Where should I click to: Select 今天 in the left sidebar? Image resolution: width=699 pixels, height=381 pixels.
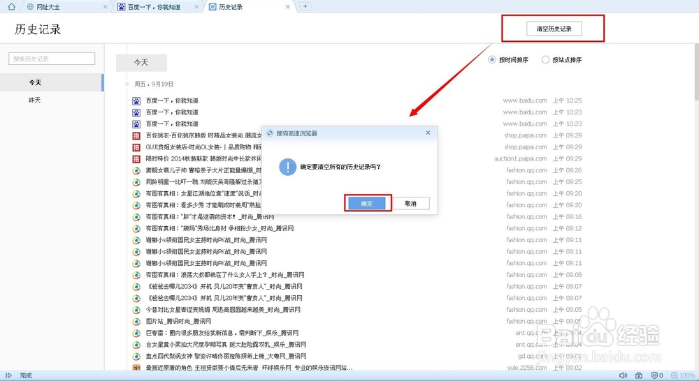click(x=52, y=82)
